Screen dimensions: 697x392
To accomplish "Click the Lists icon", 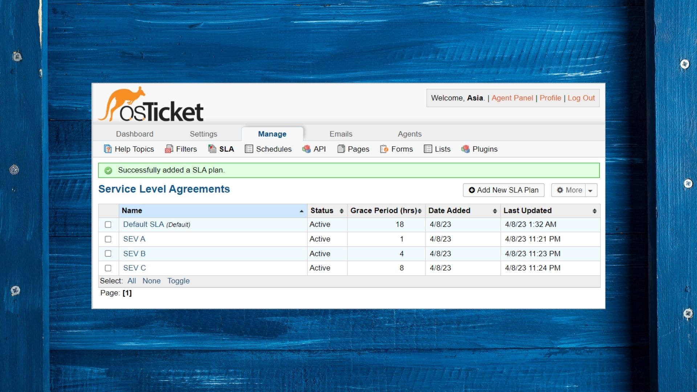I will 428,149.
